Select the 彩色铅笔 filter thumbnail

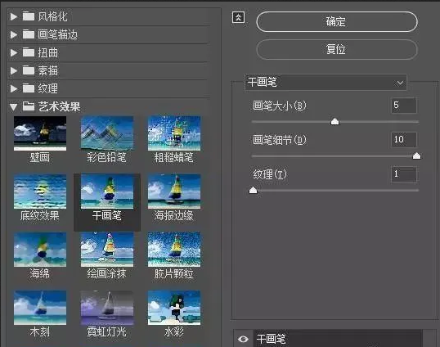point(107,133)
